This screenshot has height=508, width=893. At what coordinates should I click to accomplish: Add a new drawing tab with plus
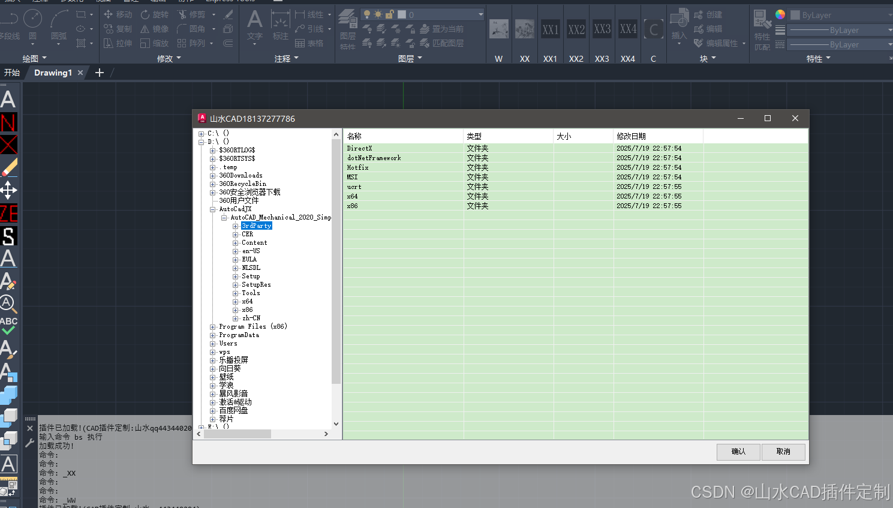point(100,73)
